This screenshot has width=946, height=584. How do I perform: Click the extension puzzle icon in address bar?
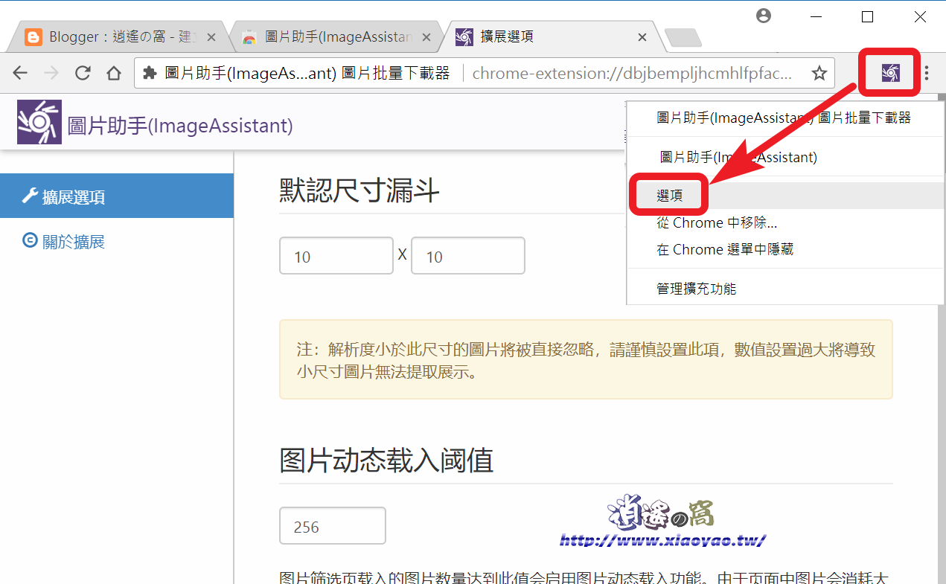(150, 73)
